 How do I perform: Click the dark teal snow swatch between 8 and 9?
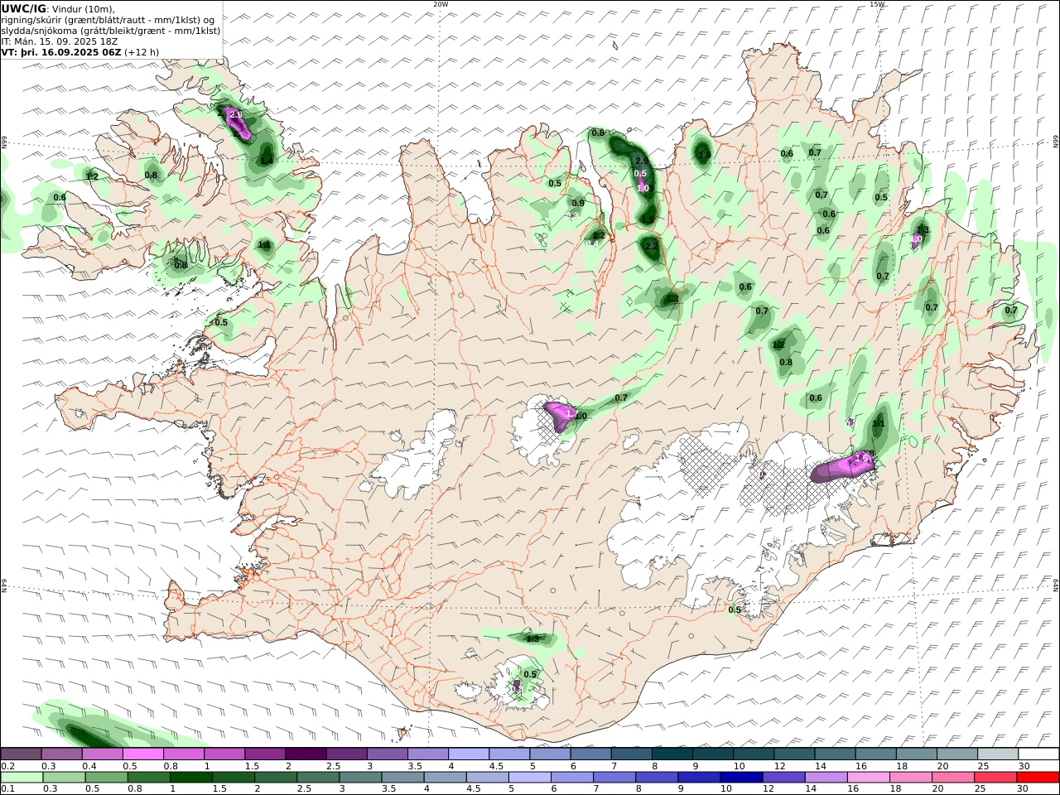672,754
